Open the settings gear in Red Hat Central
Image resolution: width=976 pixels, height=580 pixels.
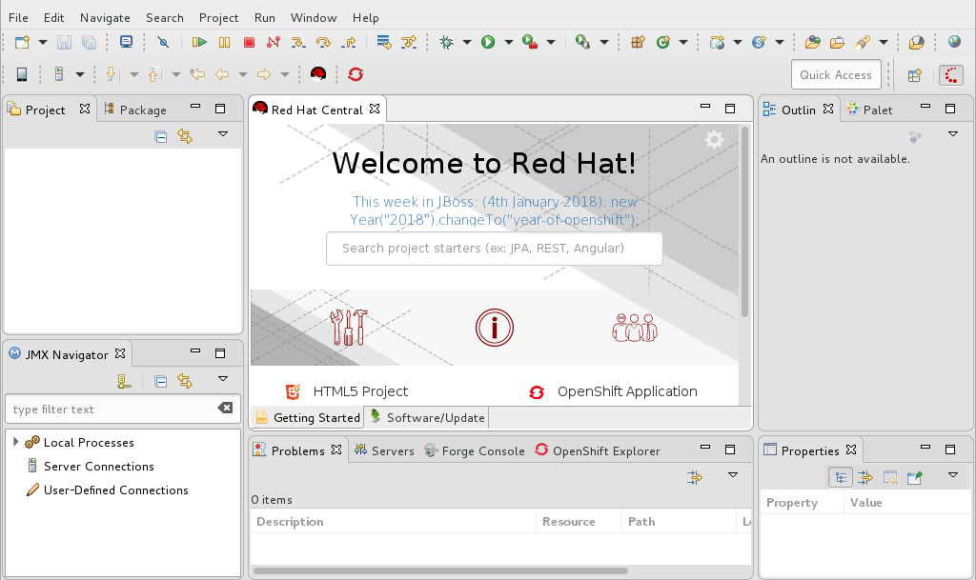pyautogui.click(x=714, y=140)
